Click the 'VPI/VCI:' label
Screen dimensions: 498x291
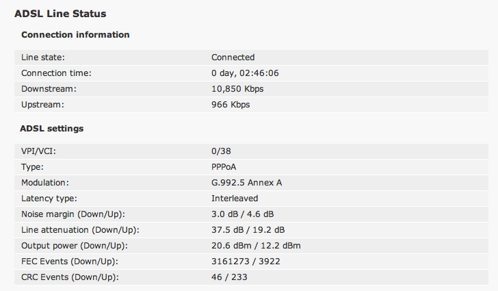point(38,151)
